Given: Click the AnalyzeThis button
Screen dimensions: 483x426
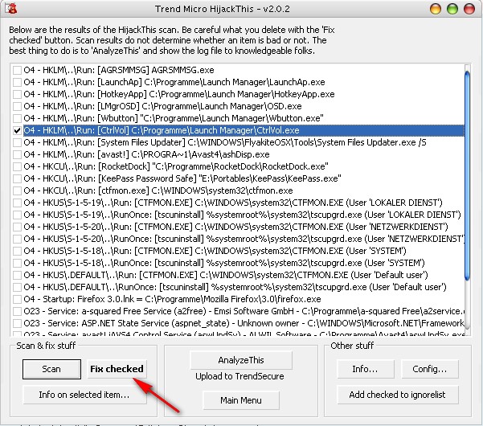Looking at the screenshot, I should pos(241,360).
